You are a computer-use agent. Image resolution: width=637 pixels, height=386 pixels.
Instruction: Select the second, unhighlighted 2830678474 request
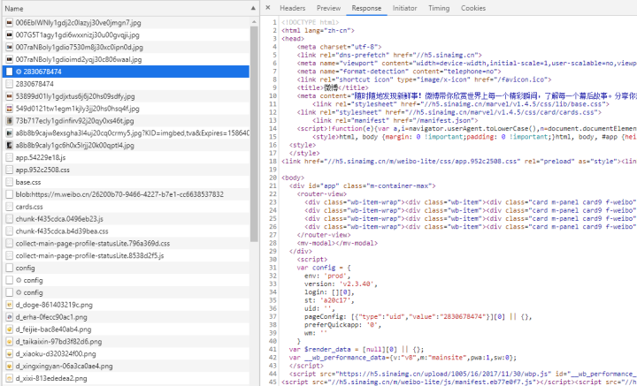pos(126,84)
